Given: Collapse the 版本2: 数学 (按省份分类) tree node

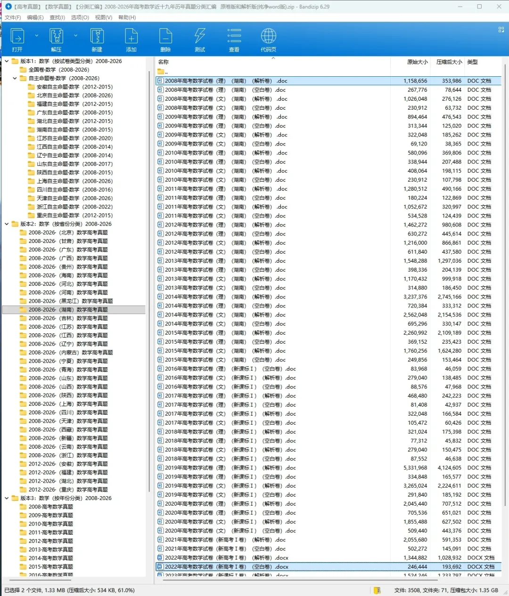Looking at the screenshot, I should 7,224.
